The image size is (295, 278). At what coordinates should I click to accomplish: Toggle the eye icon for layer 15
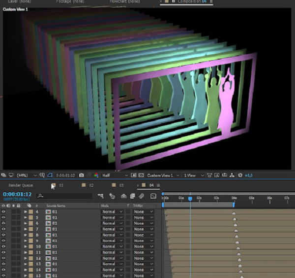point(4,275)
